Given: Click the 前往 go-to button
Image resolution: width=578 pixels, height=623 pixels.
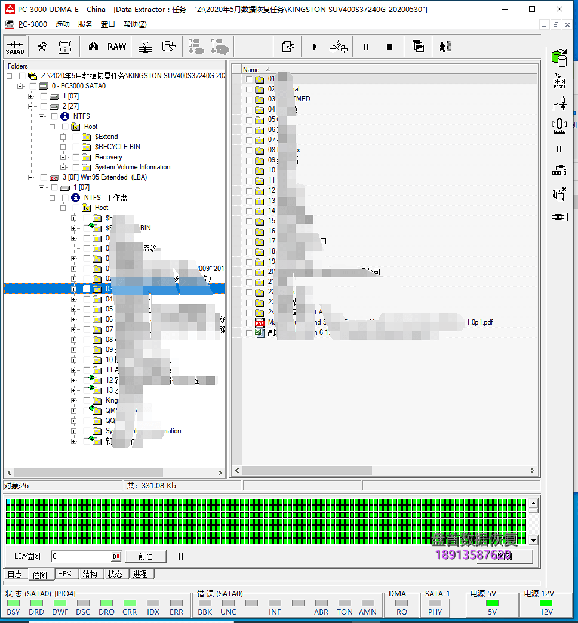Looking at the screenshot, I should (x=146, y=557).
